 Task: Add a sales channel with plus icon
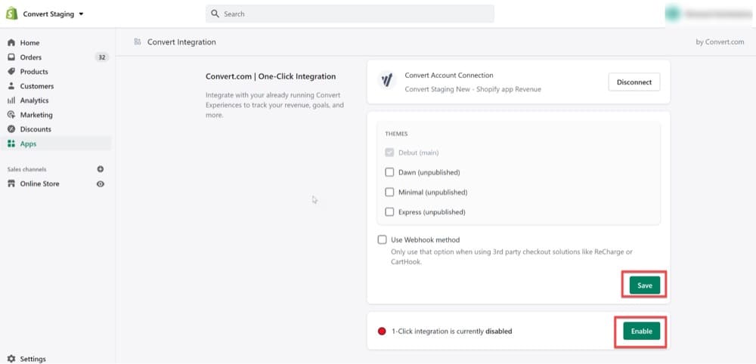(101, 169)
